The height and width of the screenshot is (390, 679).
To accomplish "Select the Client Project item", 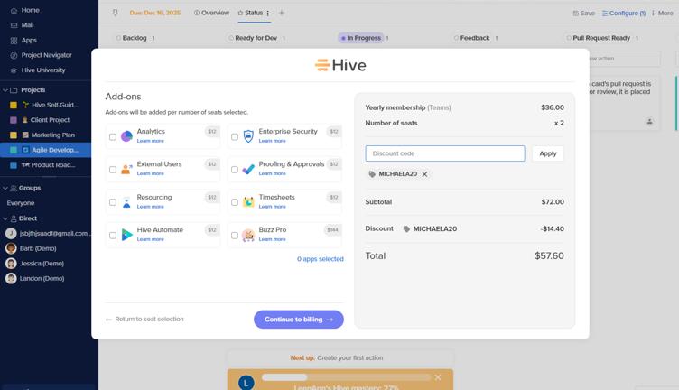I will pyautogui.click(x=45, y=120).
